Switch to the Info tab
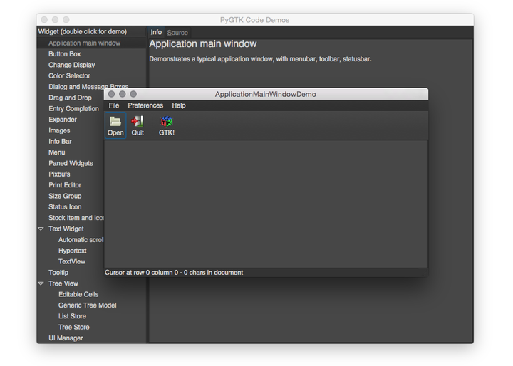The width and height of the screenshot is (513, 366). pyautogui.click(x=156, y=32)
